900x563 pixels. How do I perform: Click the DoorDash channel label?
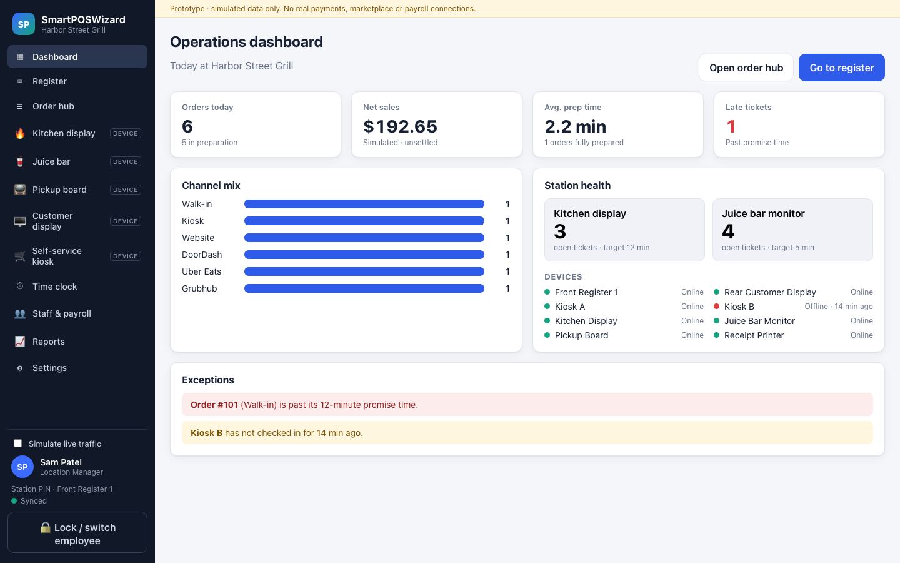click(x=202, y=255)
